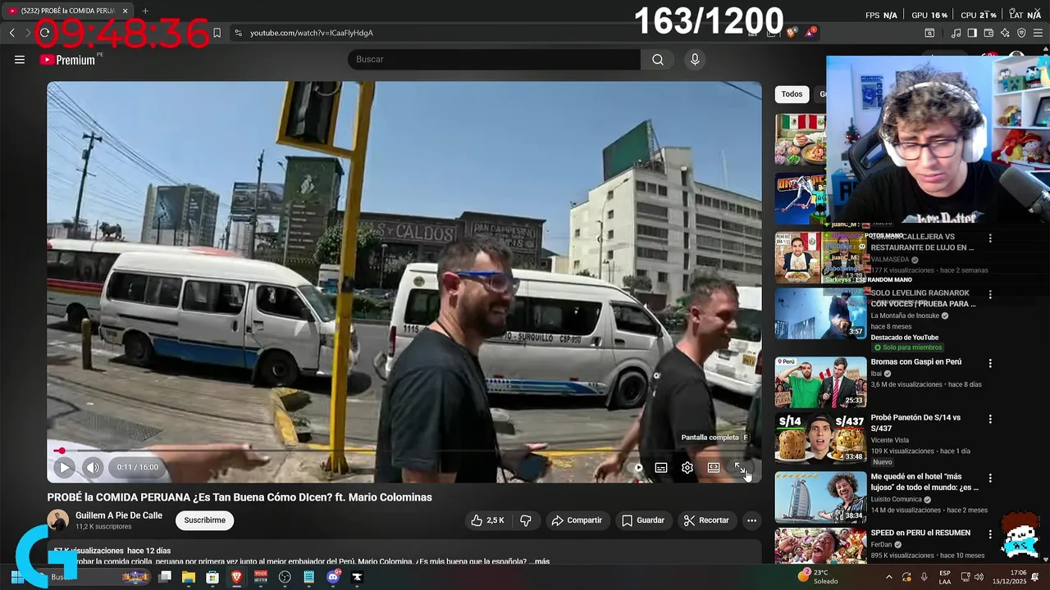Click the address bar youtube.com URL
Screen dimensions: 1050x590
pyautogui.click(x=312, y=33)
